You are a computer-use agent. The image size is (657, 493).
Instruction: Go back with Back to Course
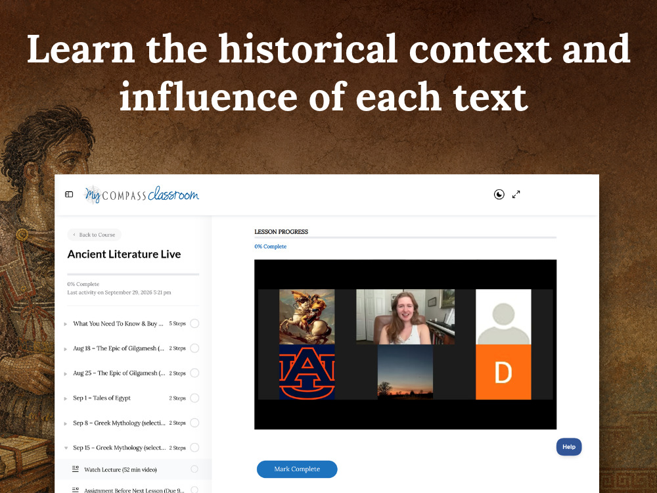click(x=94, y=235)
